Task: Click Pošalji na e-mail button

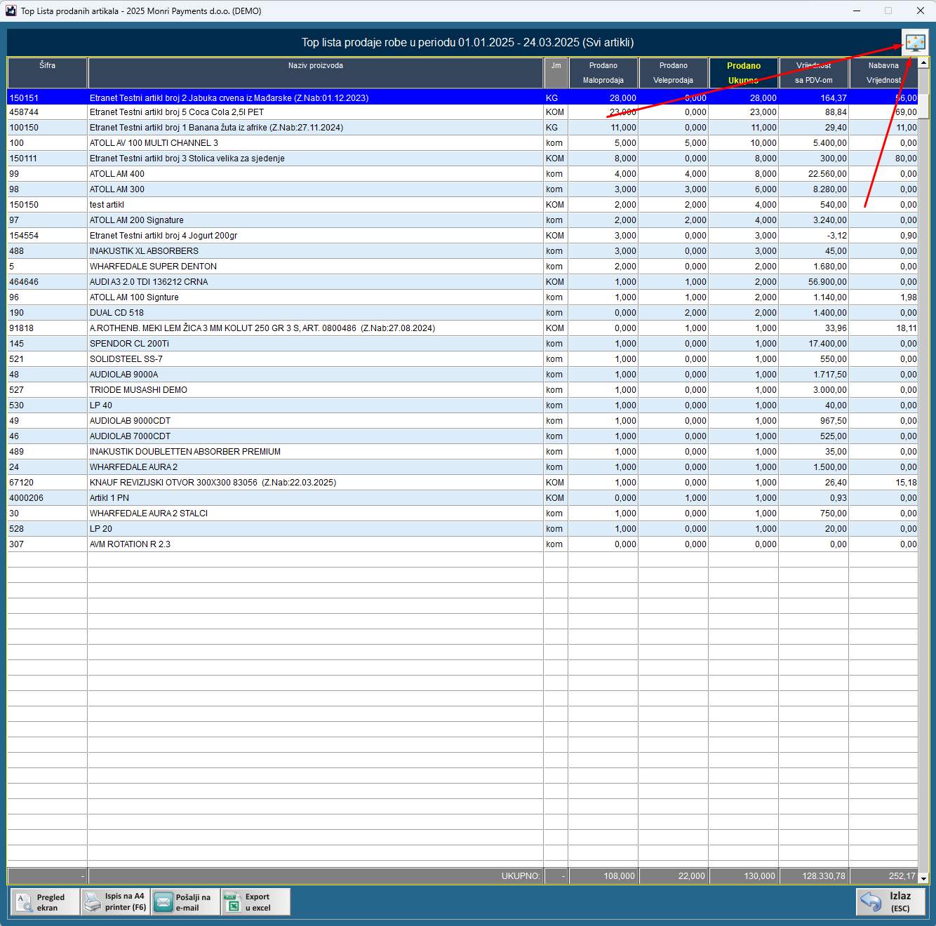Action: 185,902
